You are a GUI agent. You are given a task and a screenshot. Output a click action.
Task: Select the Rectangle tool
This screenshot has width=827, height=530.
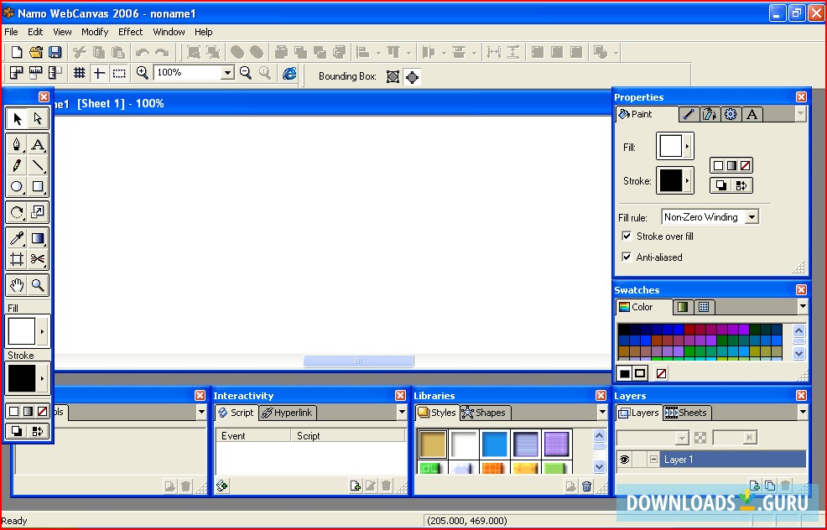(38, 186)
